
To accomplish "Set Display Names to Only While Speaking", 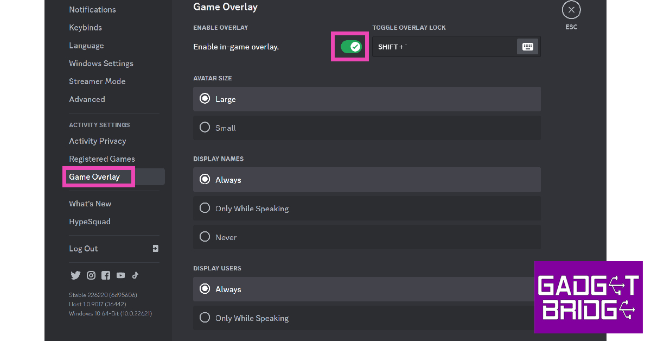I will coord(205,208).
